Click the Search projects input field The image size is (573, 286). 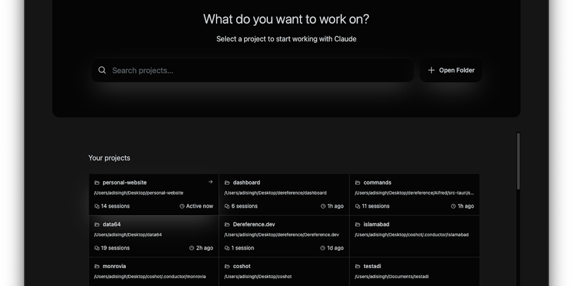pos(252,70)
